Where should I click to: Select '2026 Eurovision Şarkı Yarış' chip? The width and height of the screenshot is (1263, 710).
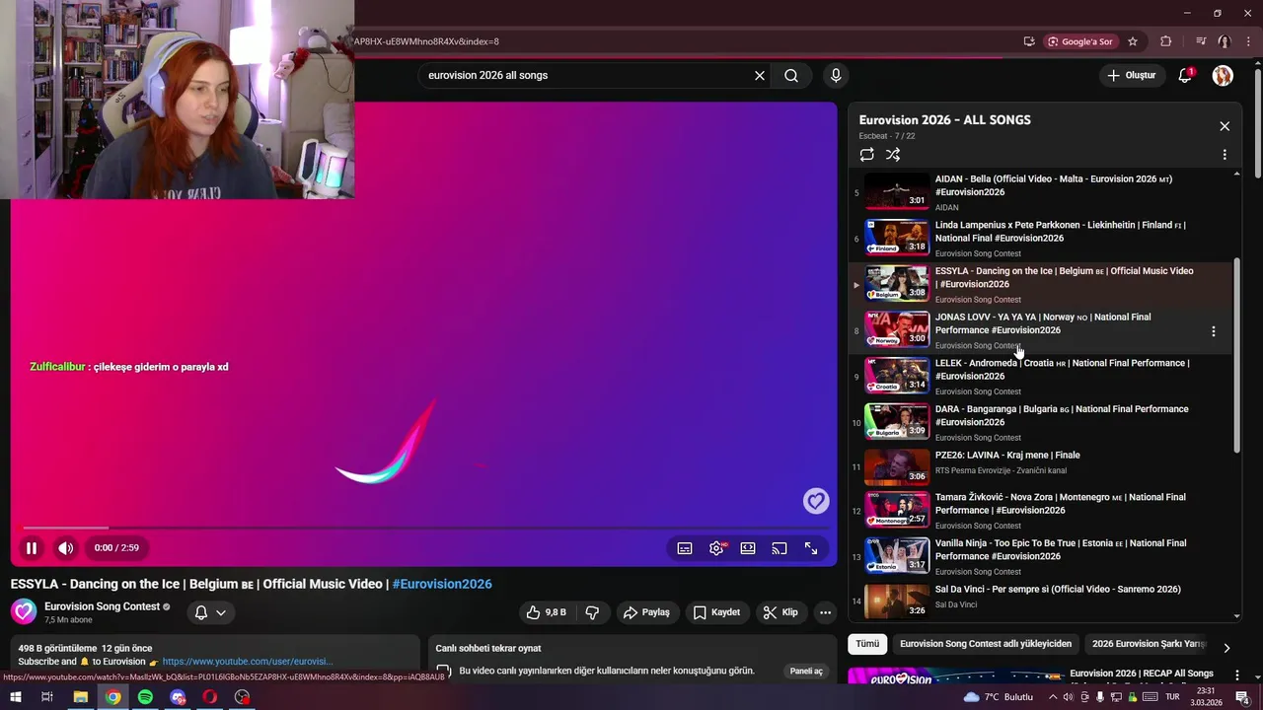pyautogui.click(x=1149, y=644)
